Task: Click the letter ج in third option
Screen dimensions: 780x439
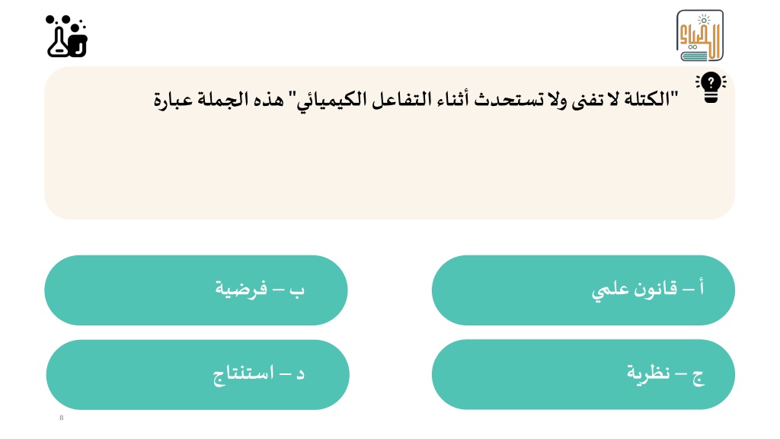Action: (x=698, y=377)
